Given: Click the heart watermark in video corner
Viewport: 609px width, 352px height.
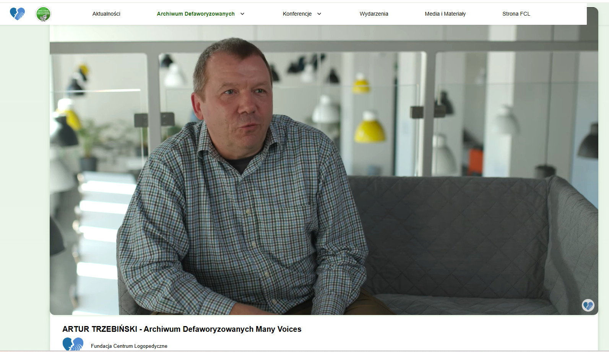Looking at the screenshot, I should [588, 305].
